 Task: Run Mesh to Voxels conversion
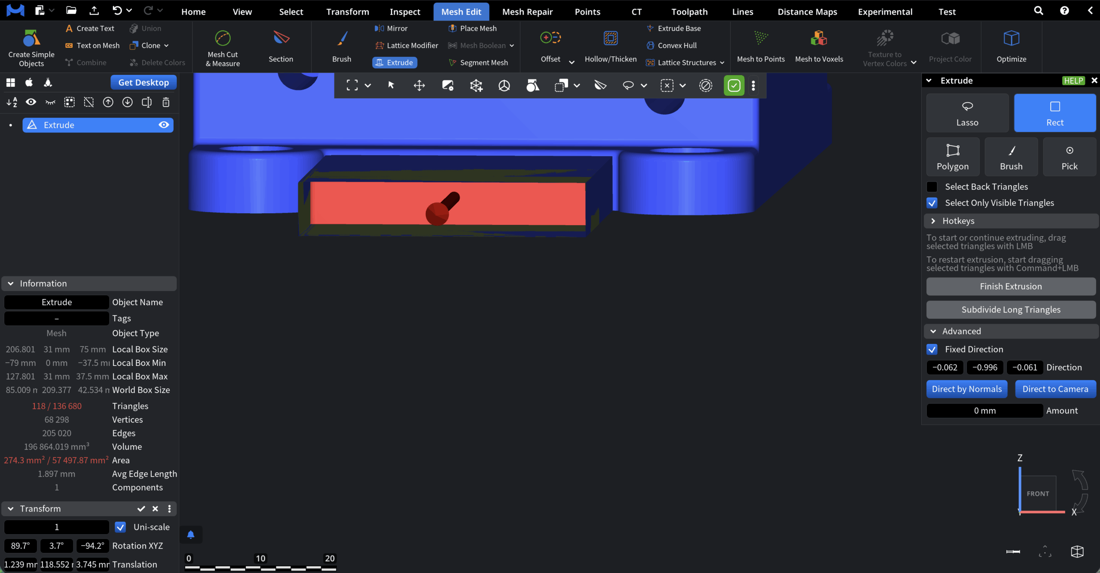click(819, 46)
